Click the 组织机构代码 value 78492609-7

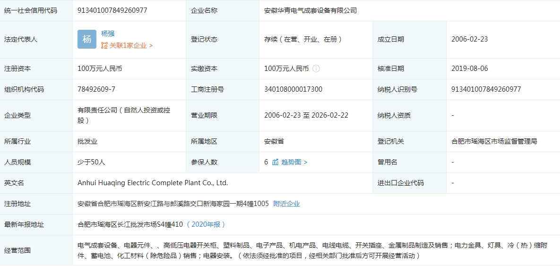pos(96,89)
